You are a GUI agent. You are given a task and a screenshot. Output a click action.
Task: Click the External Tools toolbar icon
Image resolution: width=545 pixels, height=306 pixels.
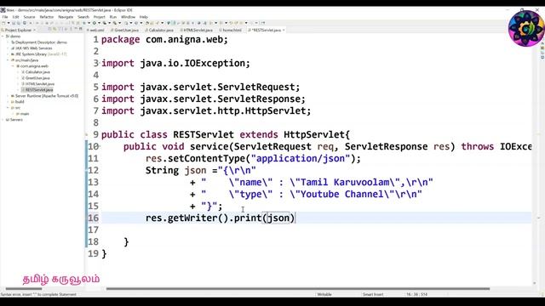click(115, 23)
